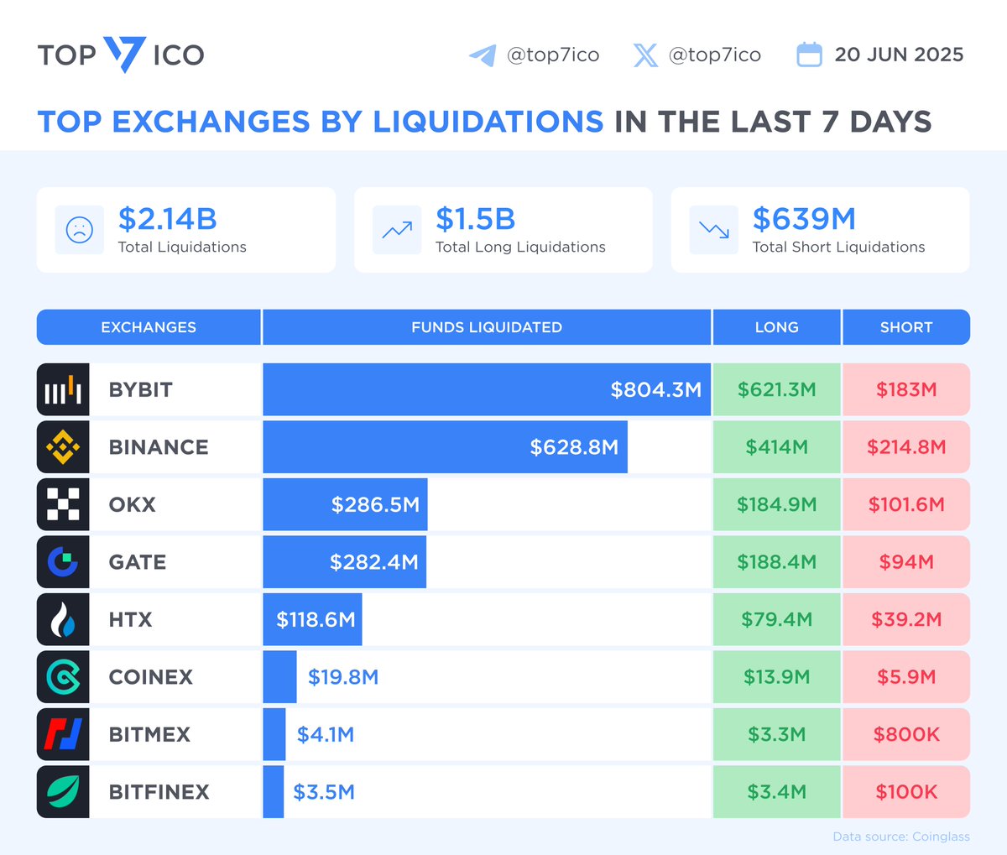This screenshot has height=855, width=1007.
Task: Select the Binance logo icon
Action: [x=62, y=446]
